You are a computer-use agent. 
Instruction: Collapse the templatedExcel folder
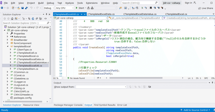coord(8,47)
